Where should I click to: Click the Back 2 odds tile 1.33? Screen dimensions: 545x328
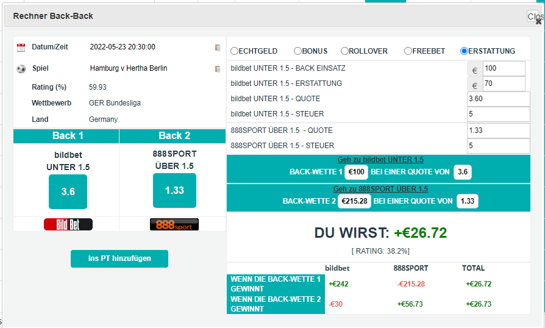[x=174, y=190]
